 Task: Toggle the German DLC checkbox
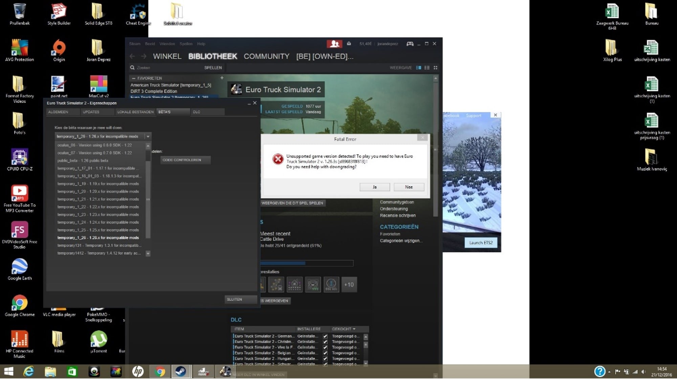[325, 336]
